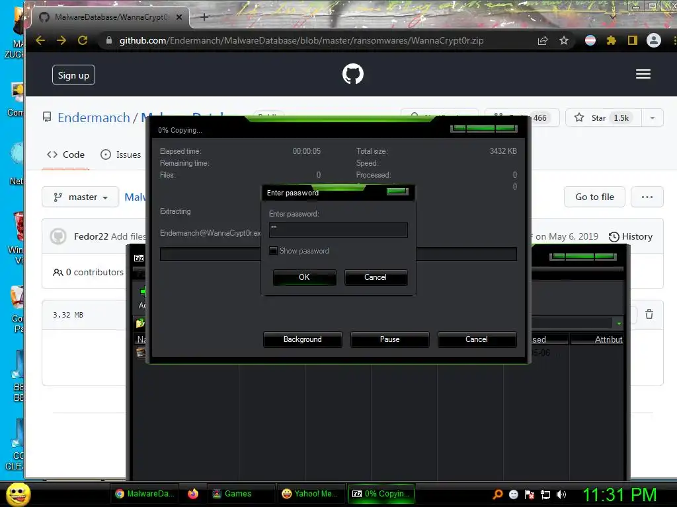Click the Elapsed time 00:00:05 value
The width and height of the screenshot is (677, 507).
(x=307, y=151)
